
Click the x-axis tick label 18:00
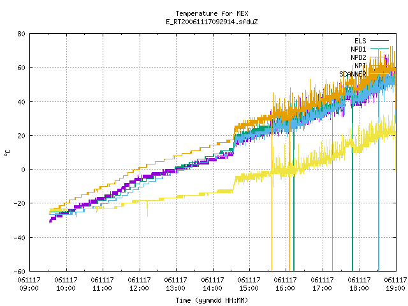coord(360,288)
